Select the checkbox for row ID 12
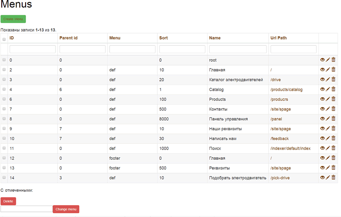This screenshot has height=217, width=341. (4, 158)
